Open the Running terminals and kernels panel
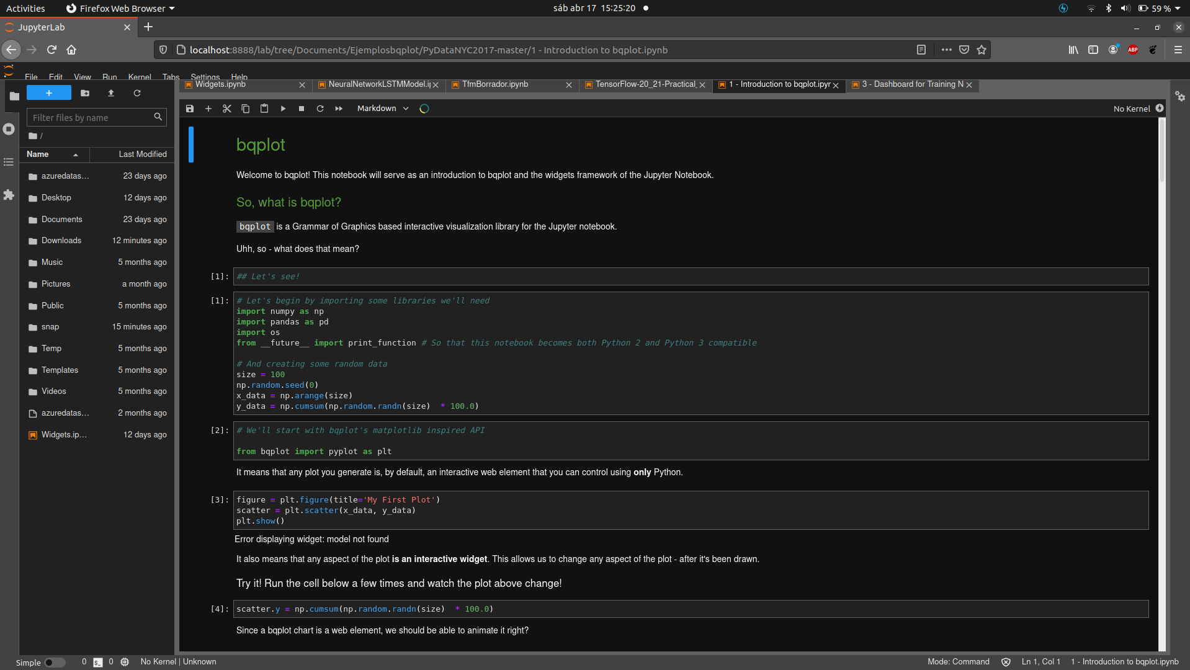Image resolution: width=1190 pixels, height=670 pixels. click(x=9, y=129)
